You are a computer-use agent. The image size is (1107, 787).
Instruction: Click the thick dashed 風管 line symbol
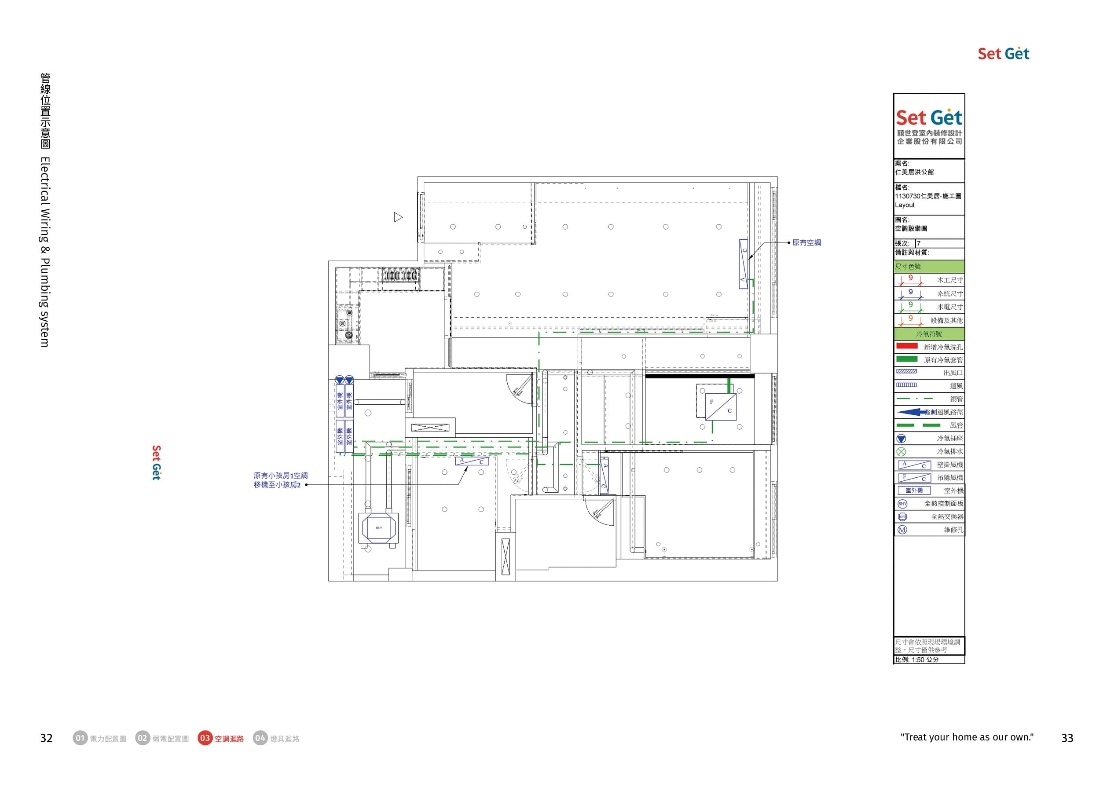pos(918,425)
